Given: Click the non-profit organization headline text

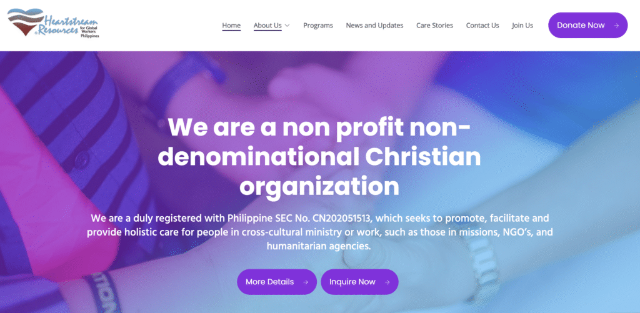Looking at the screenshot, I should tap(319, 157).
